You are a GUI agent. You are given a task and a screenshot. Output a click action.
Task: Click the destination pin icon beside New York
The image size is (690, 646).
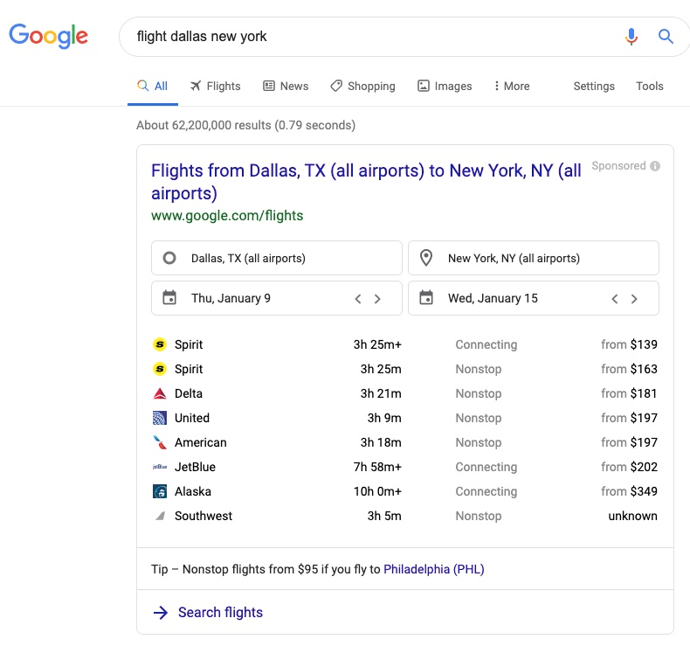click(426, 258)
